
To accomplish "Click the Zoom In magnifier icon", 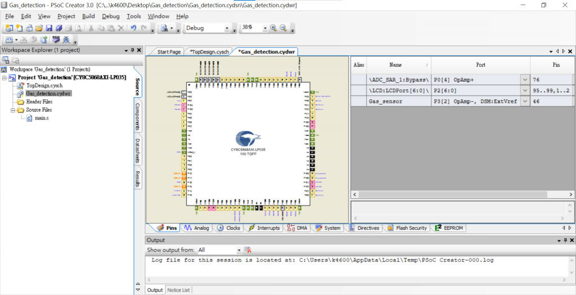I will pyautogui.click(x=273, y=28).
